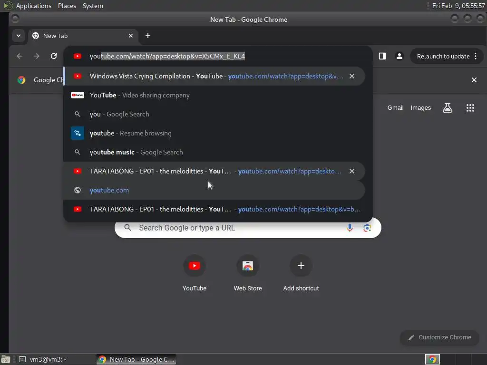Select 'you - Google Search' suggestion
Image resolution: width=487 pixels, height=365 pixels.
(214, 114)
